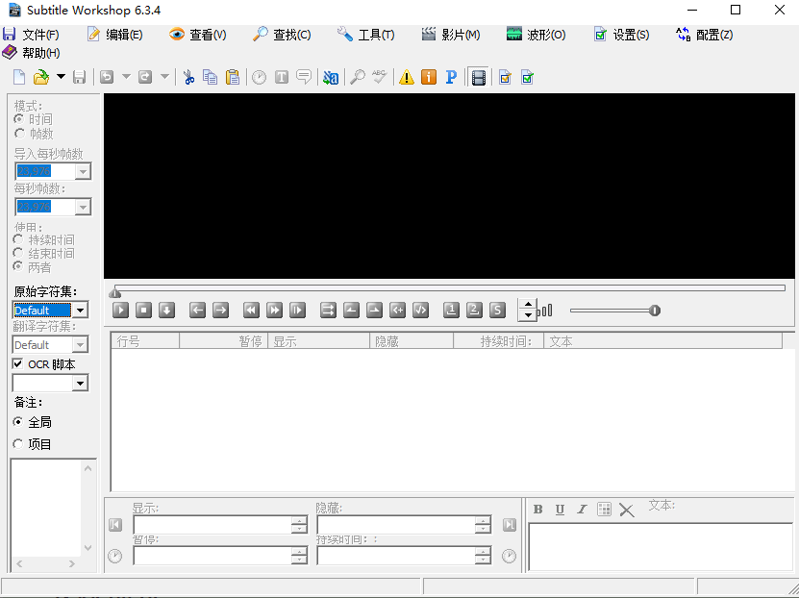
Task: Toggle the video preview mode icon
Action: [479, 77]
